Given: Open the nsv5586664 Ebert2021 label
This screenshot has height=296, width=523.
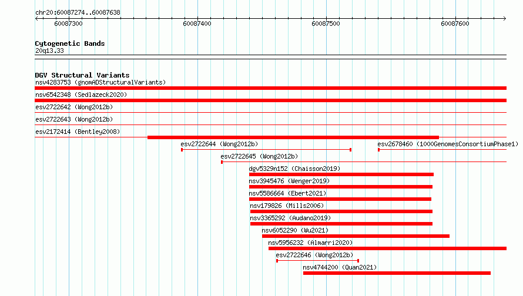Looking at the screenshot, I should [287, 193].
